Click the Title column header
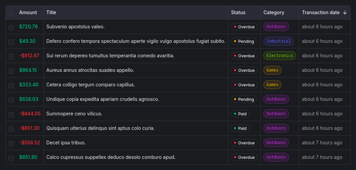This screenshot has width=356, height=170. pos(51,12)
